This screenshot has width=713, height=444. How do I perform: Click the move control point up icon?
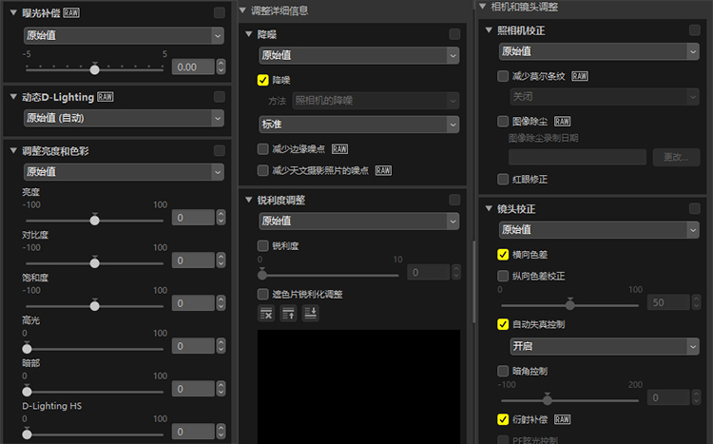coord(288,314)
